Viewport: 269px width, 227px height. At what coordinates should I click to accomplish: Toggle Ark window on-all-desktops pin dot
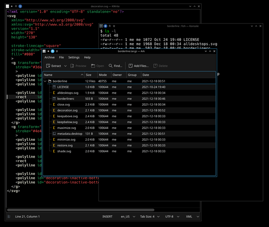coord(48,51)
